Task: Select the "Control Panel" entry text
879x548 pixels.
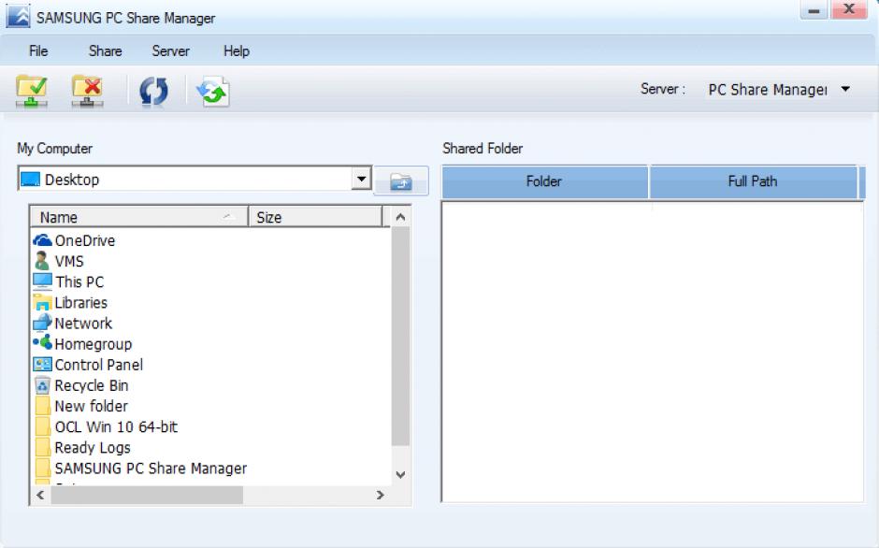Action: [x=99, y=365]
